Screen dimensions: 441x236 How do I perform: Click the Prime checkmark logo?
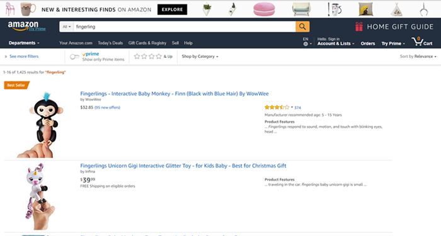[x=91, y=54]
